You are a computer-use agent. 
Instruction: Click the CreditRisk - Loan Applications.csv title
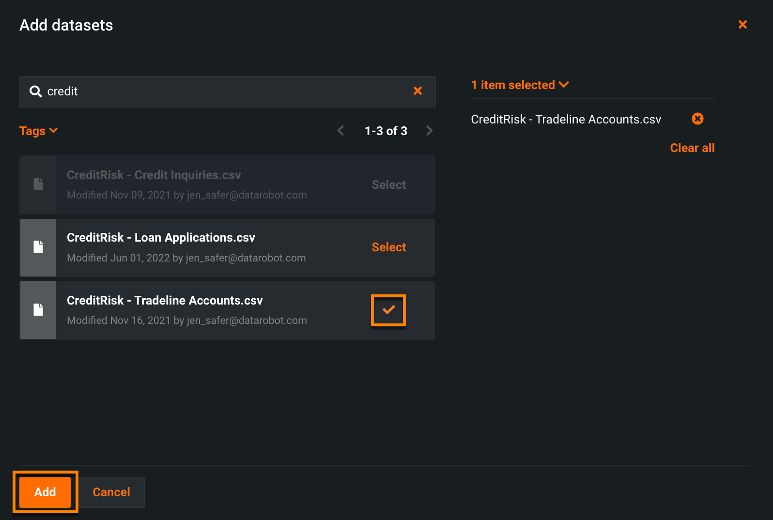tap(161, 238)
